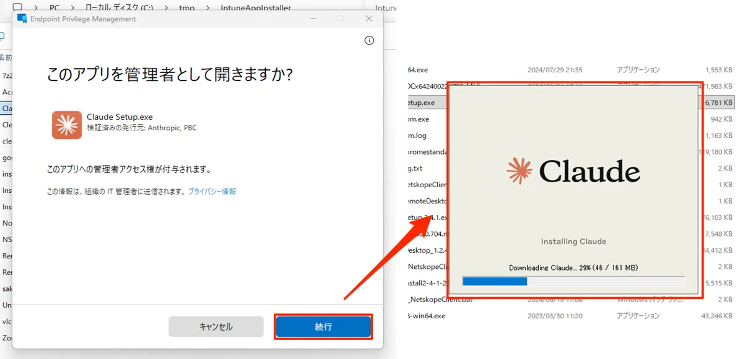This screenshot has height=359, width=743.
Task: Select ローカル ディスク (C:) in the breadcrumb
Action: coord(119,8)
